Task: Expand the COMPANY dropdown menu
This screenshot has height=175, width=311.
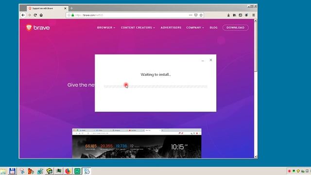Action: [x=195, y=28]
